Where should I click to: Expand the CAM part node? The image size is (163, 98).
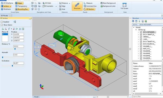click(x=138, y=39)
